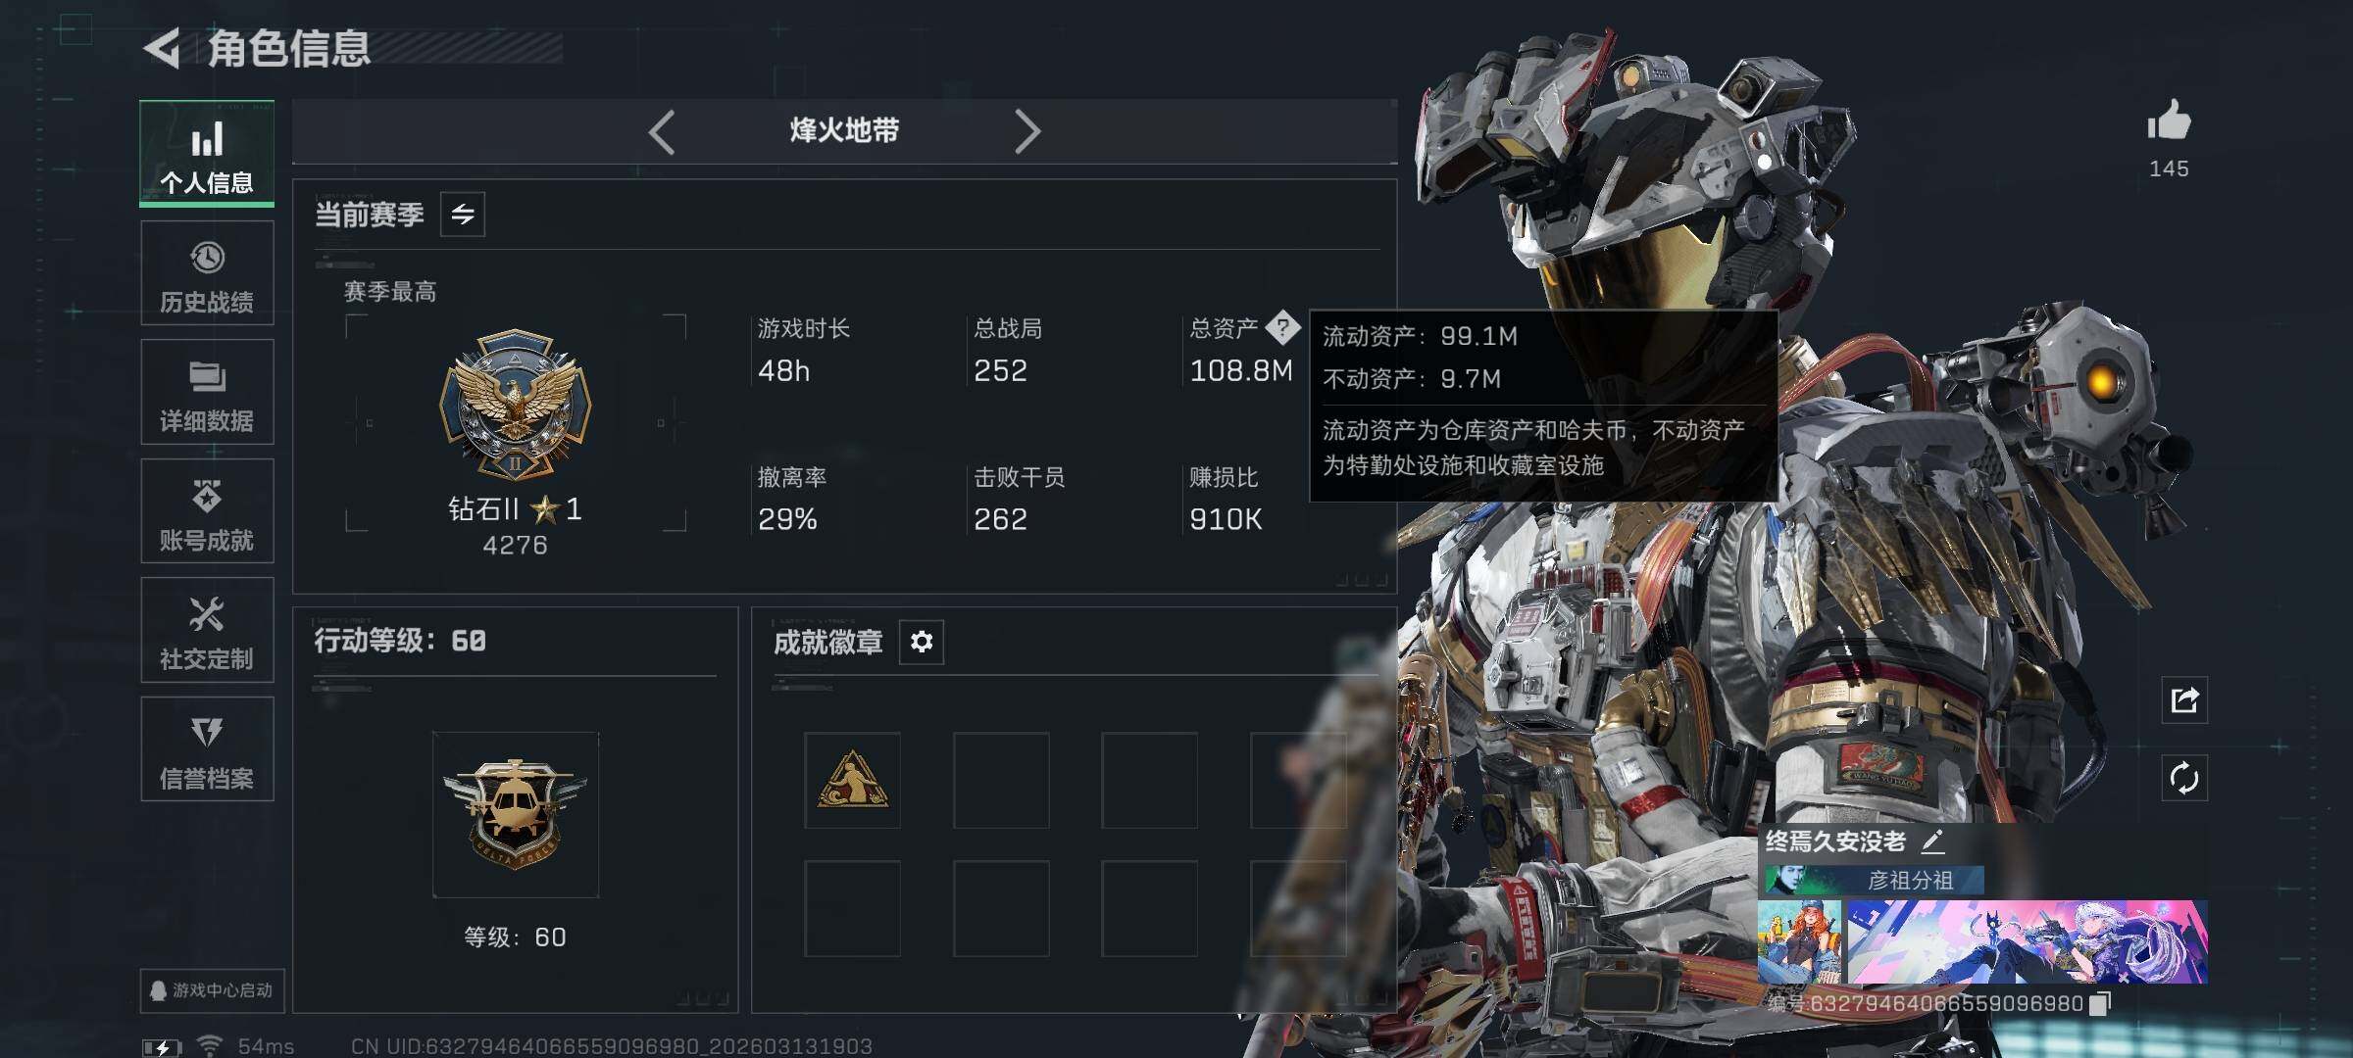Open 账号成就 from the sidebar

207,511
